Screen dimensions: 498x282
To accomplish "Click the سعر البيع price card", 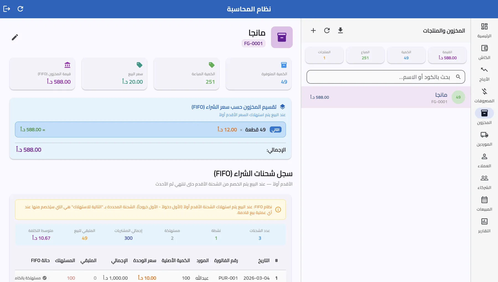I will [x=114, y=74].
